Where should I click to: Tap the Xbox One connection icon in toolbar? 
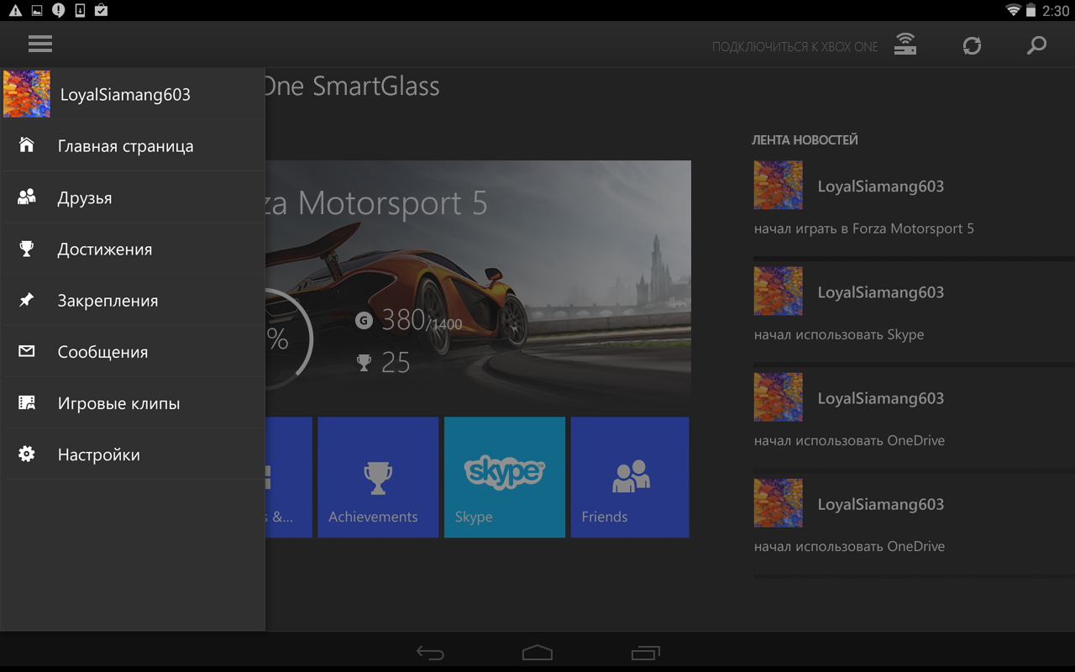point(905,45)
